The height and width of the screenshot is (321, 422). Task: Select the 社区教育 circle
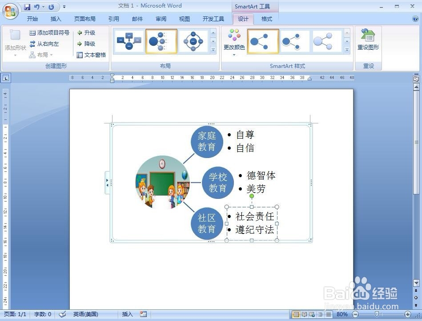point(207,223)
